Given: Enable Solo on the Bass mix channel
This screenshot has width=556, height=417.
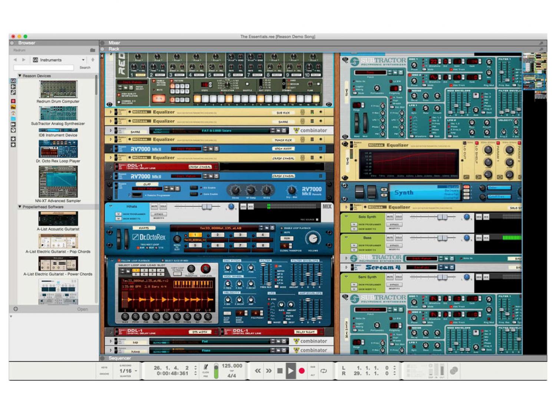Looking at the screenshot, I should click(399, 238).
